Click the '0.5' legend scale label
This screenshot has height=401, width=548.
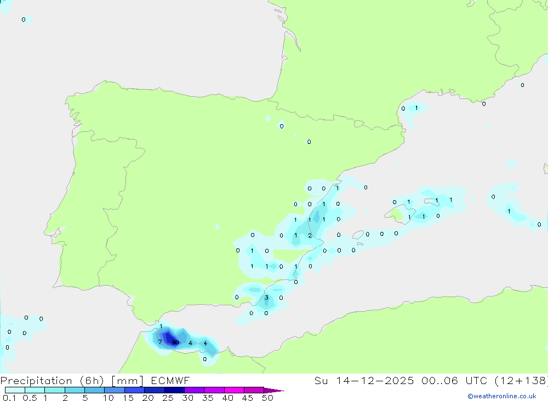coord(30,398)
